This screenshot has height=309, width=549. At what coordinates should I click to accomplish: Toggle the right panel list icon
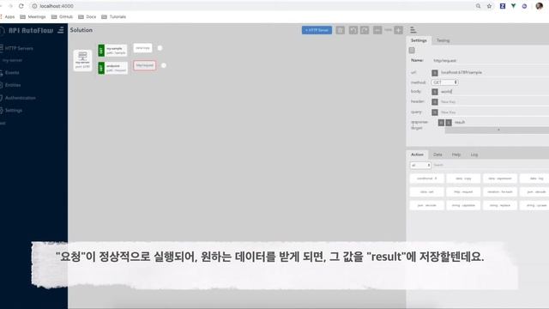(x=413, y=30)
